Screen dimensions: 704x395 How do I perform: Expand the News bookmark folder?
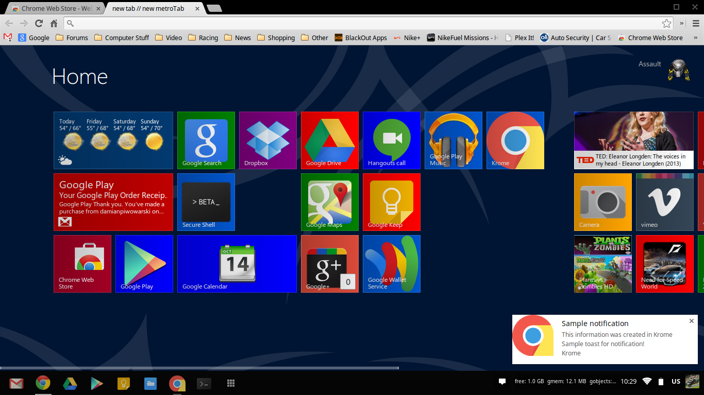click(x=238, y=38)
